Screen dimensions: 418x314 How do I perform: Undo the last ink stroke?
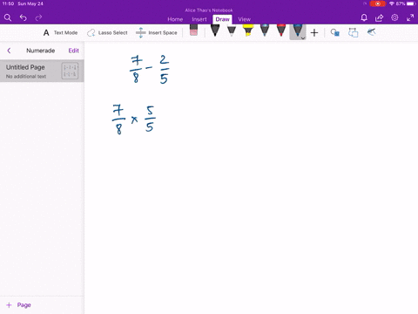(x=24, y=17)
